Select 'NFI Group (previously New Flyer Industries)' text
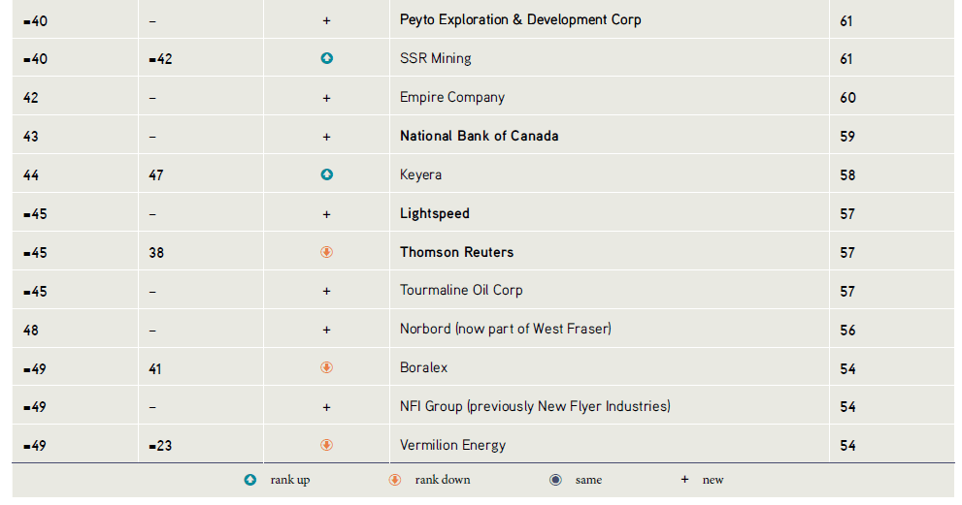The height and width of the screenshot is (505, 962). point(535,406)
